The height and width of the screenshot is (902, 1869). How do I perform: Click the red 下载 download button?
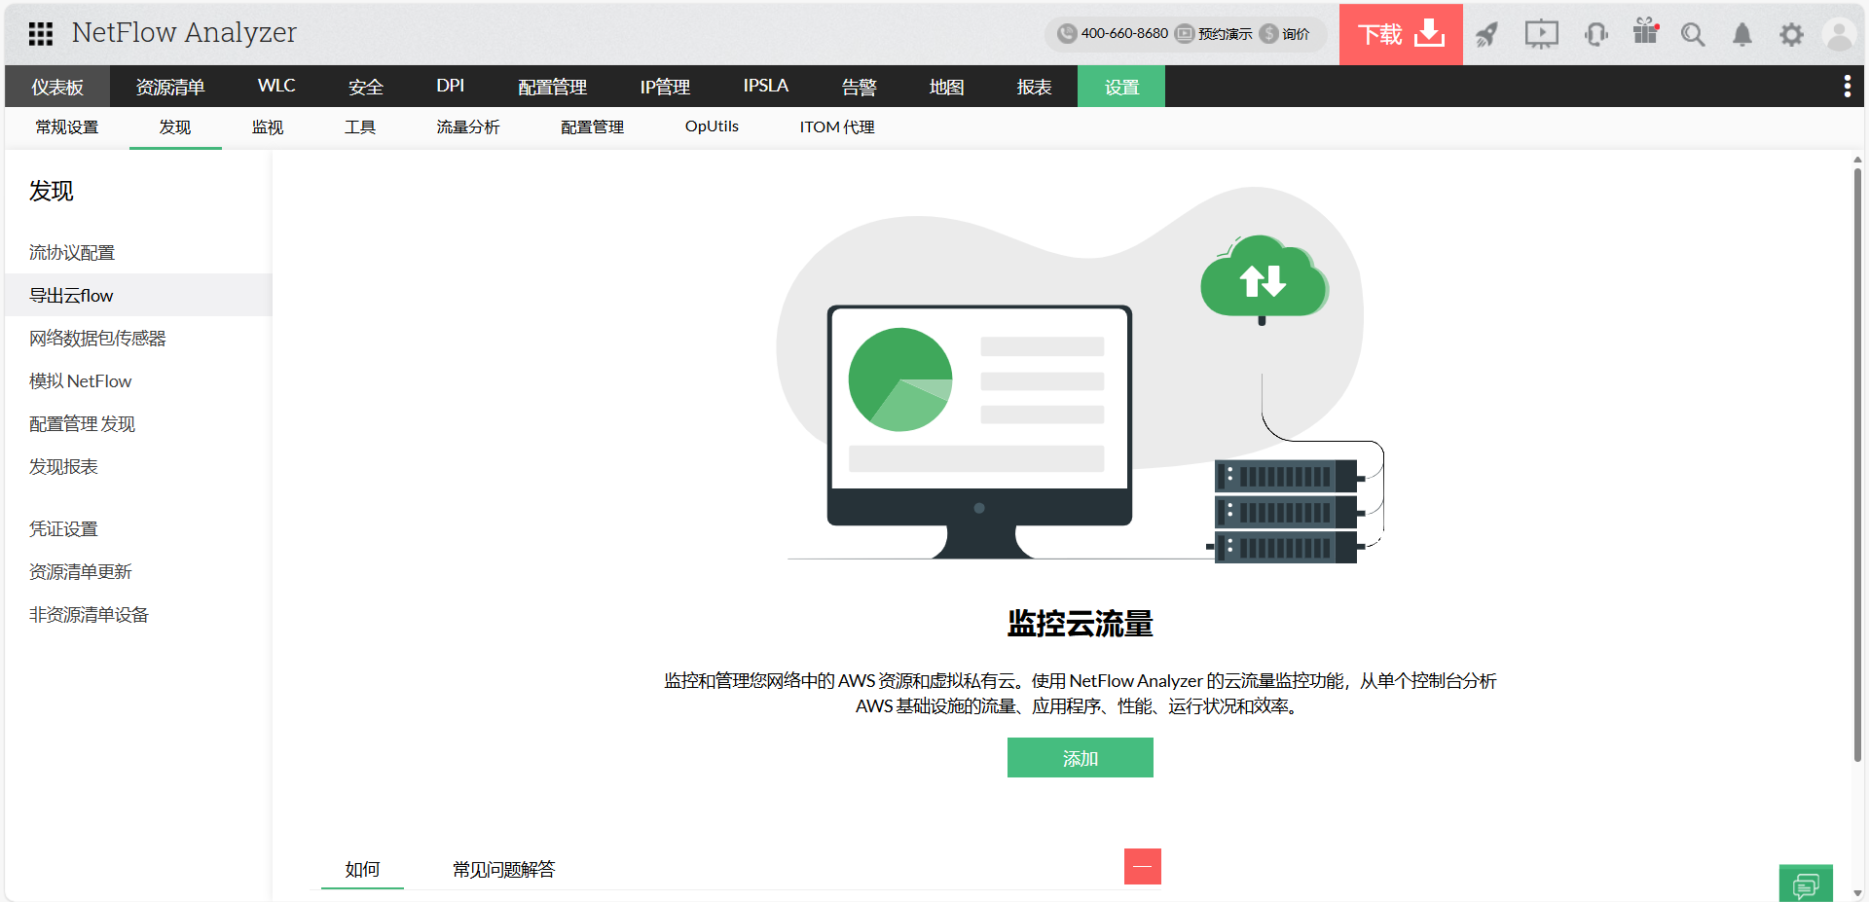[1401, 34]
